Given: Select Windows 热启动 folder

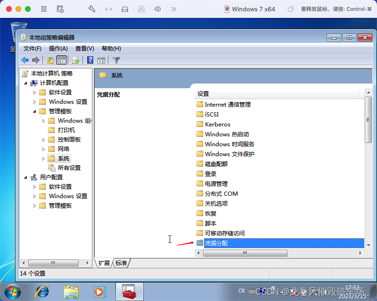Looking at the screenshot, I should click(x=227, y=134).
